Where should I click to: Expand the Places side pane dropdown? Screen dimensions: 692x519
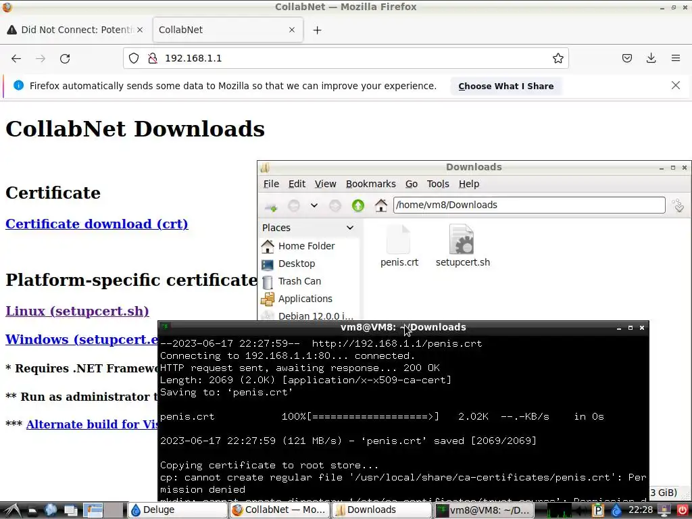pos(350,228)
